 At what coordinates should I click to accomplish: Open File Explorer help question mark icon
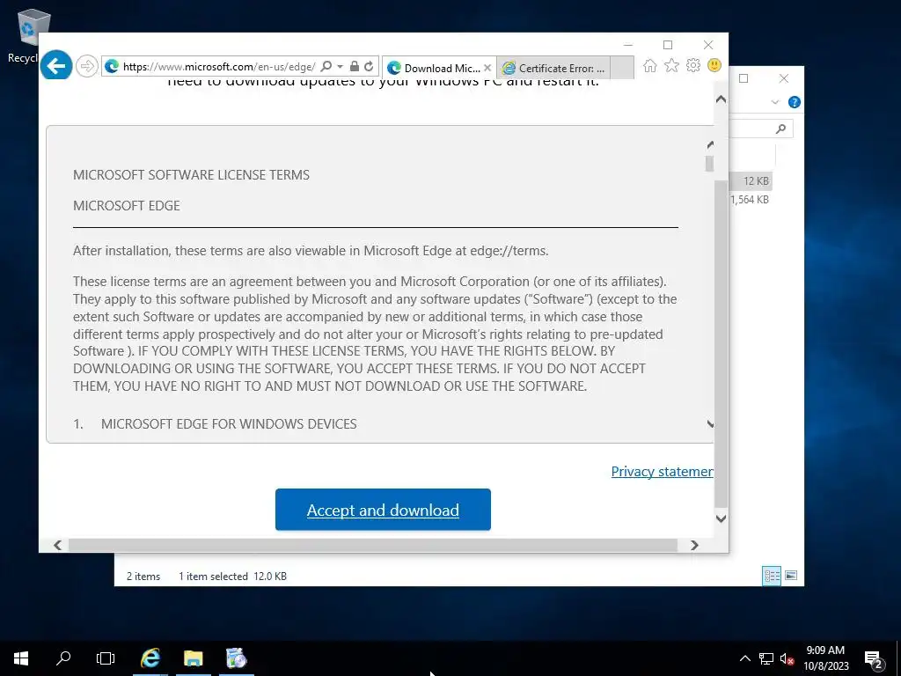point(795,102)
